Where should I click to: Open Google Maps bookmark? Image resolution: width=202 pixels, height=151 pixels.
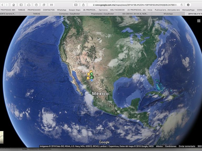click(75, 10)
